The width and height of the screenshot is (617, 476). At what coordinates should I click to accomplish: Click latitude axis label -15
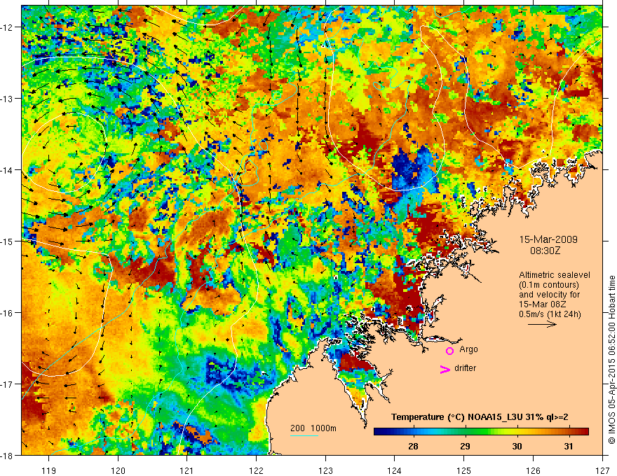[7, 241]
